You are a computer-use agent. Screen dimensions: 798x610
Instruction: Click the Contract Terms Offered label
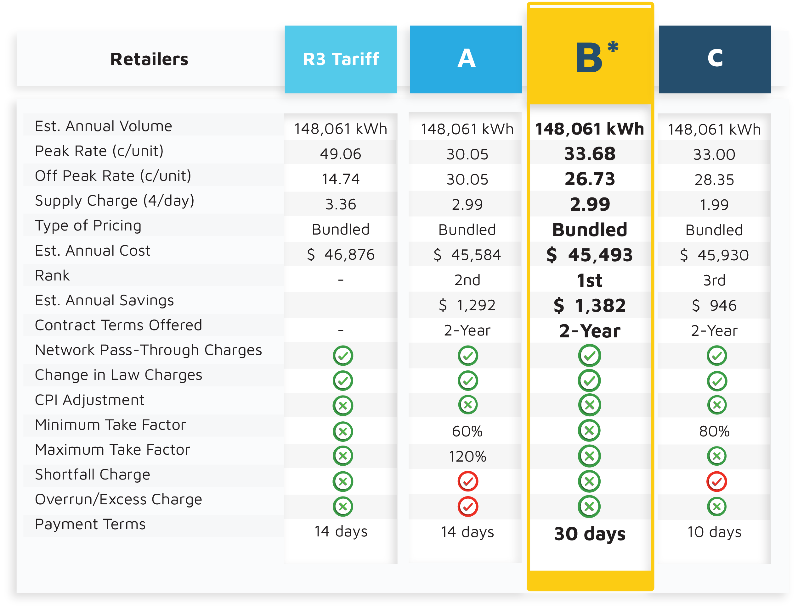pos(118,325)
